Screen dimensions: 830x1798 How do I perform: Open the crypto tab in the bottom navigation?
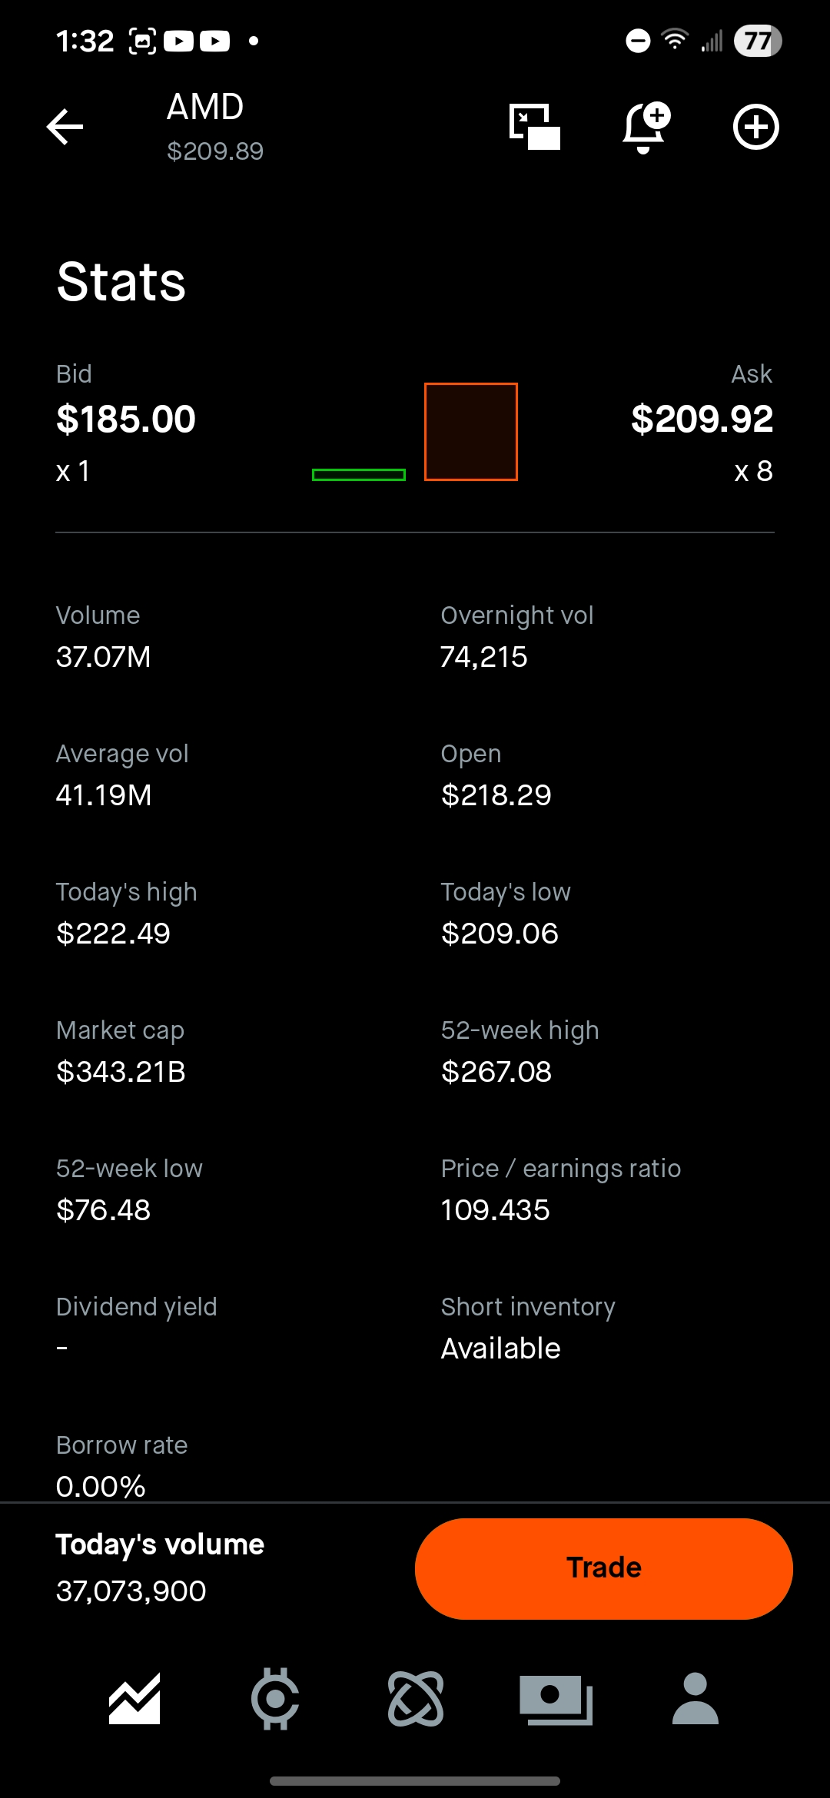pos(275,1698)
